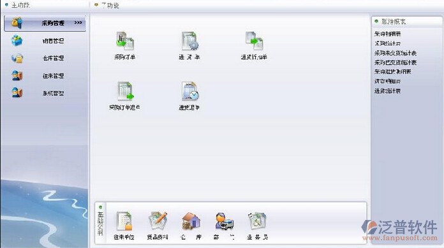Open the 采购订单 icon
The height and width of the screenshot is (248, 444).
click(x=125, y=41)
